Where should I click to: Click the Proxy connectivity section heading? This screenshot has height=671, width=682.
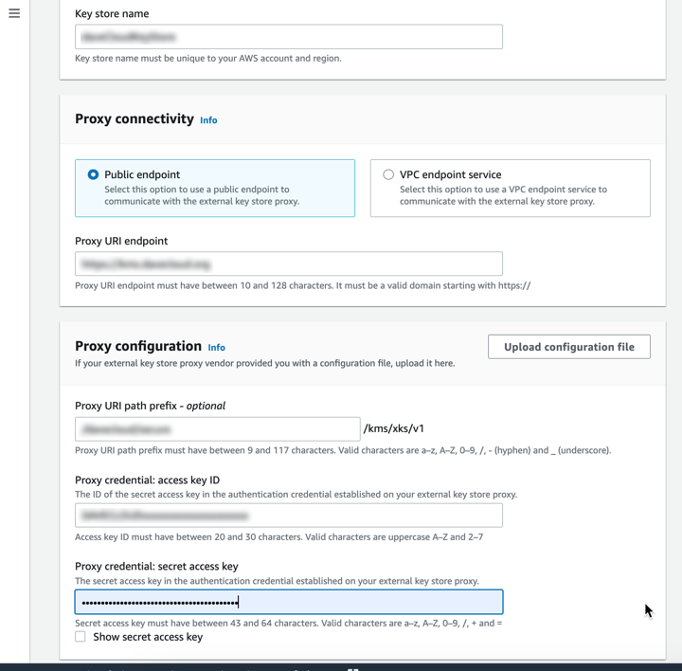134,119
